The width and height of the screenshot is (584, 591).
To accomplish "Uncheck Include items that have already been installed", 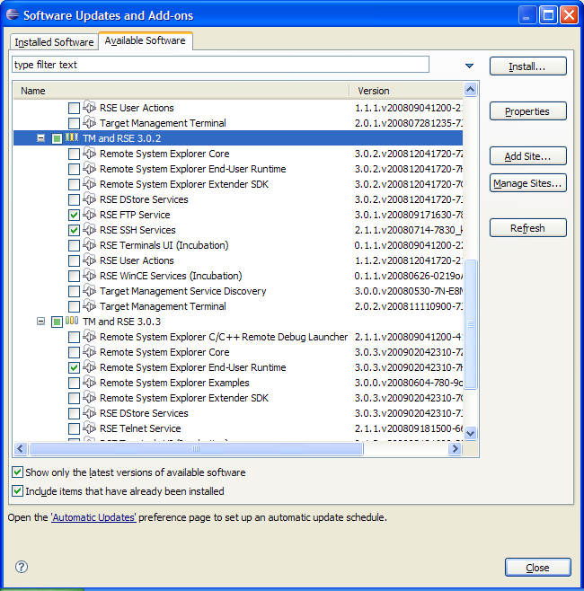I will (17, 491).
